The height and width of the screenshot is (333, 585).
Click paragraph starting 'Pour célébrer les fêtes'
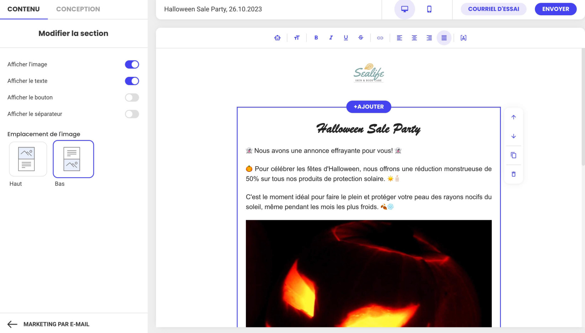point(369,174)
